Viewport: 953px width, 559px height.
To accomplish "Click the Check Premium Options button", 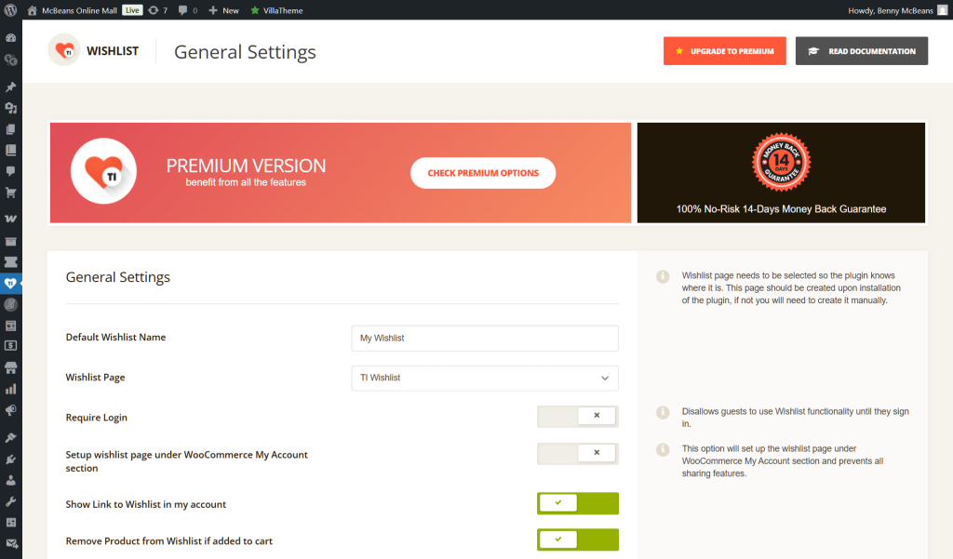I will (482, 173).
